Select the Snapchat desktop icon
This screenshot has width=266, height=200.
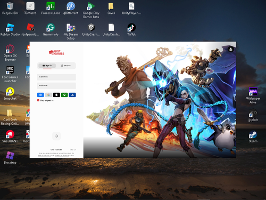tap(10, 94)
